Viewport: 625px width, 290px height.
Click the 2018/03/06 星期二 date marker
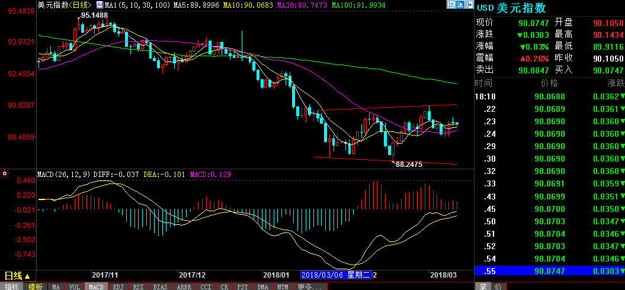[335, 275]
